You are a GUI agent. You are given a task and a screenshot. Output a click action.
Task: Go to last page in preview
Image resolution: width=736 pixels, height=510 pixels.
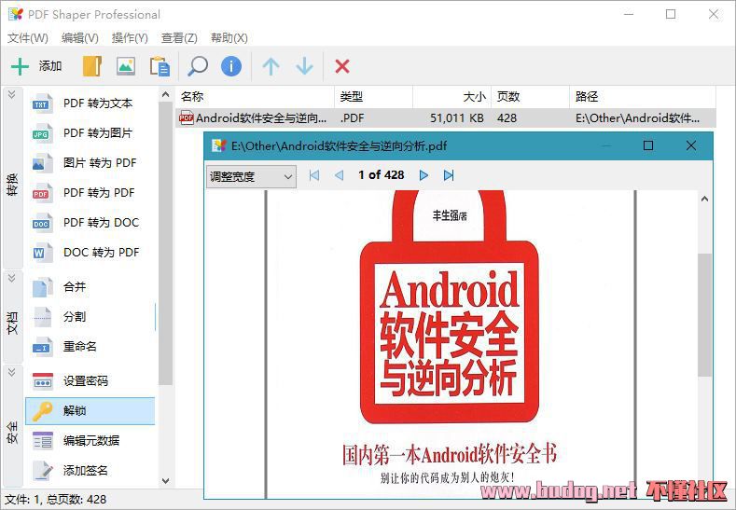pos(449,175)
